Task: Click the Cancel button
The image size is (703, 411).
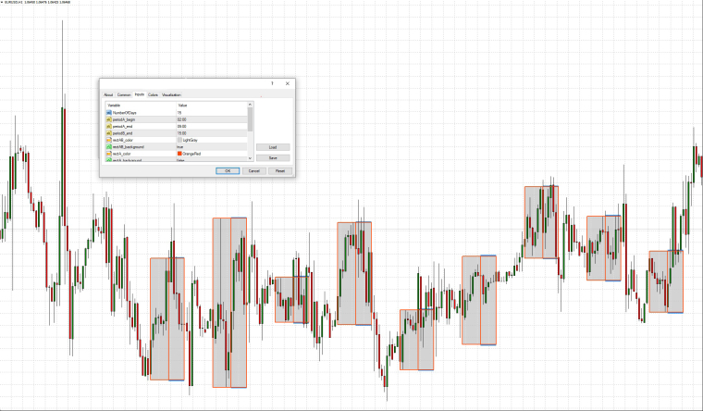Action: [253, 171]
